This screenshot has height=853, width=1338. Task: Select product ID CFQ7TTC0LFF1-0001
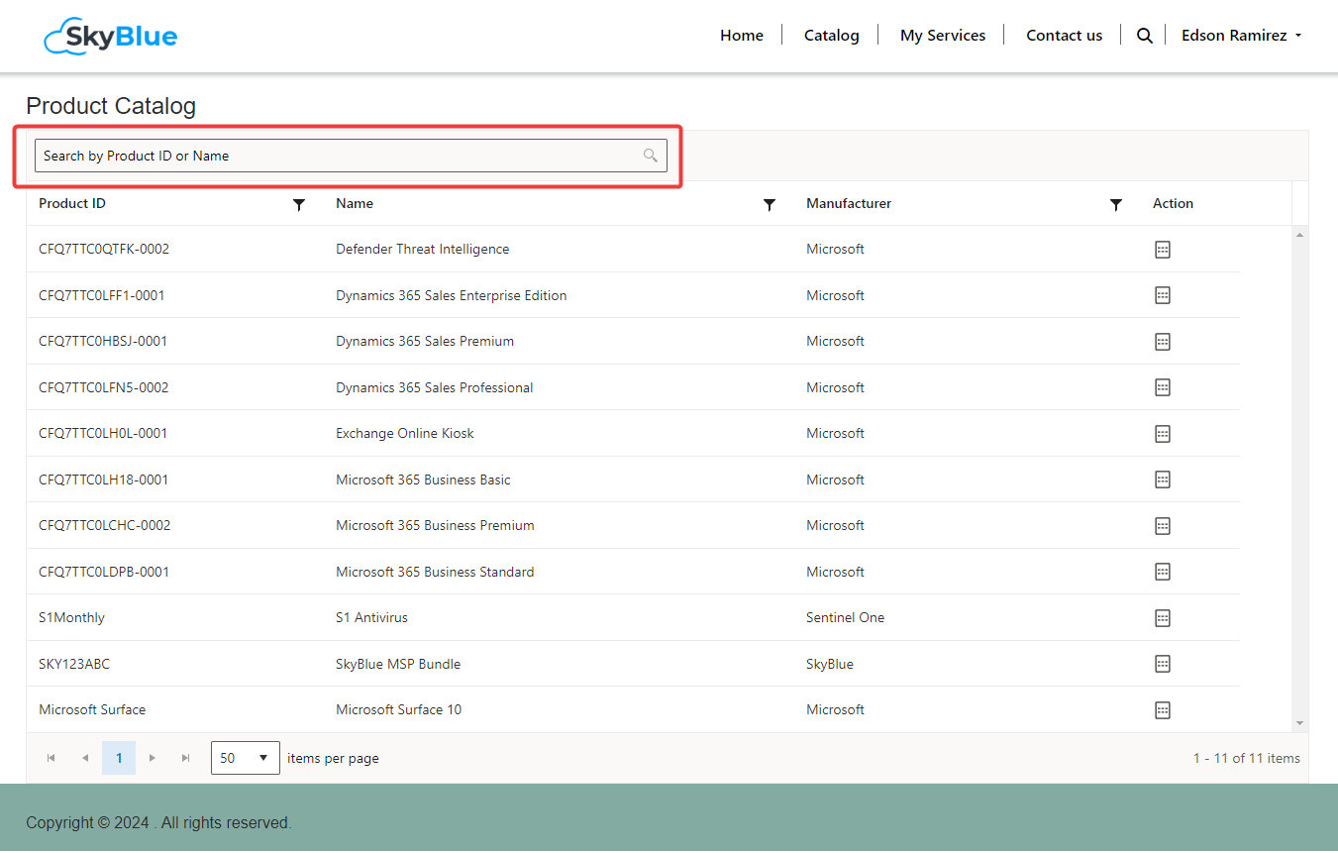coord(102,295)
